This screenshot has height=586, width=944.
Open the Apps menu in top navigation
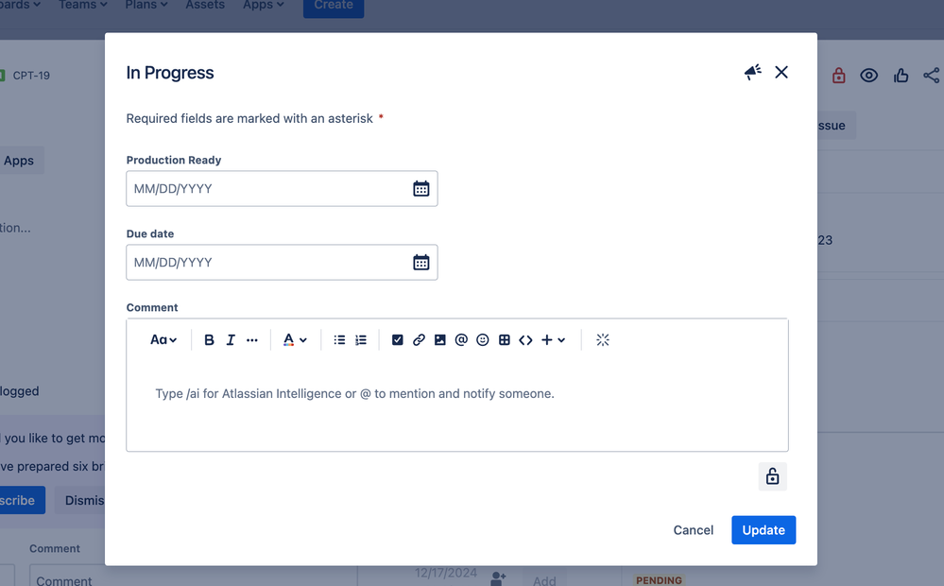263,5
